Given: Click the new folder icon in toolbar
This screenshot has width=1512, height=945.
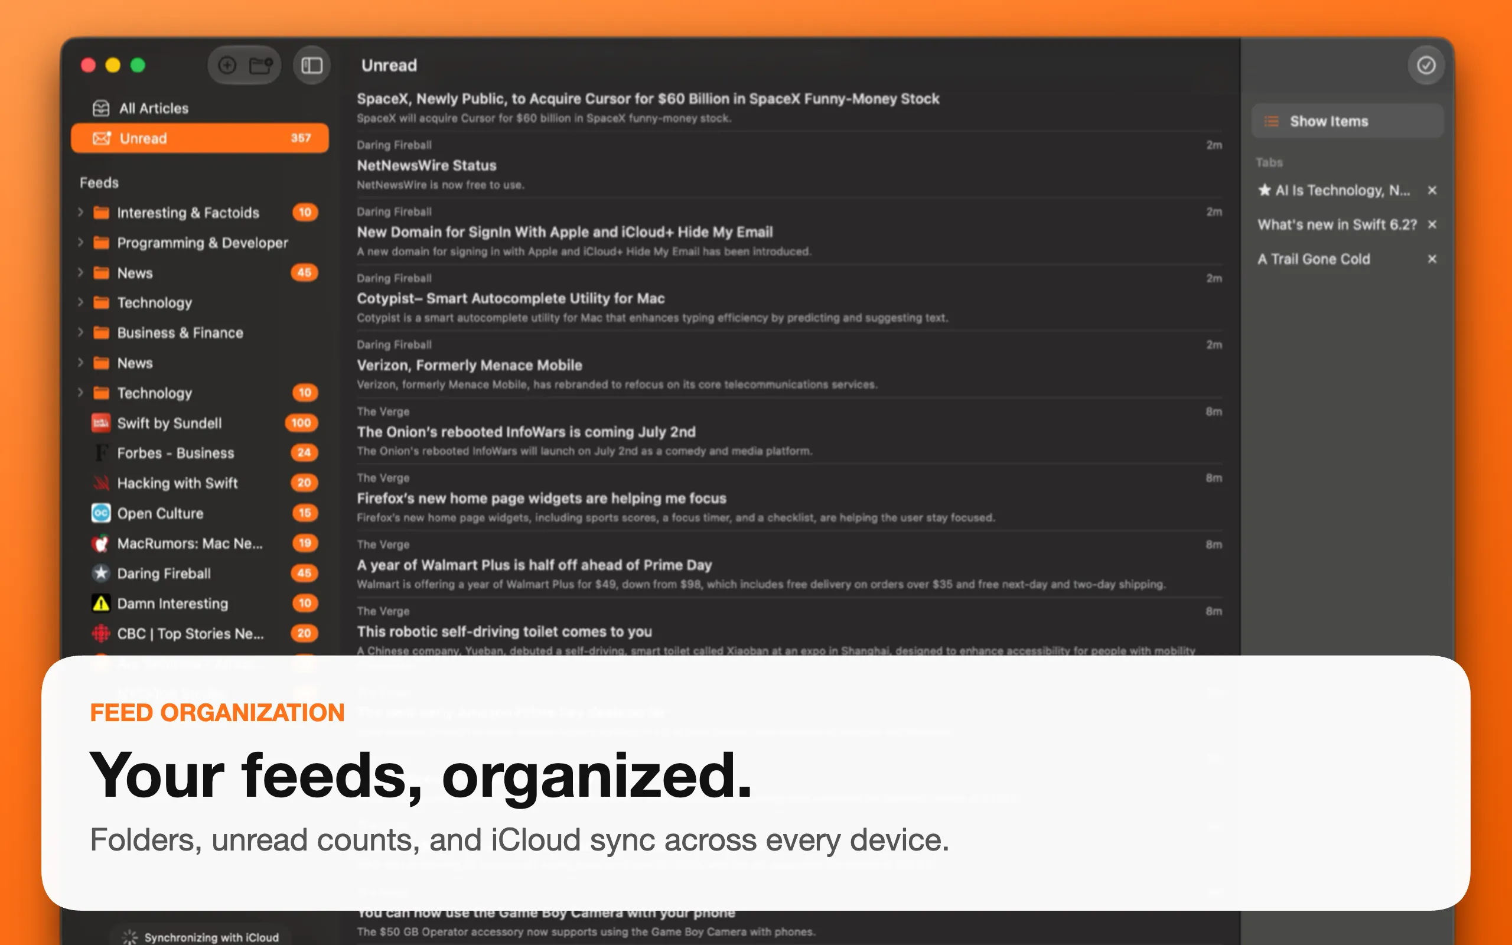Looking at the screenshot, I should [x=261, y=65].
